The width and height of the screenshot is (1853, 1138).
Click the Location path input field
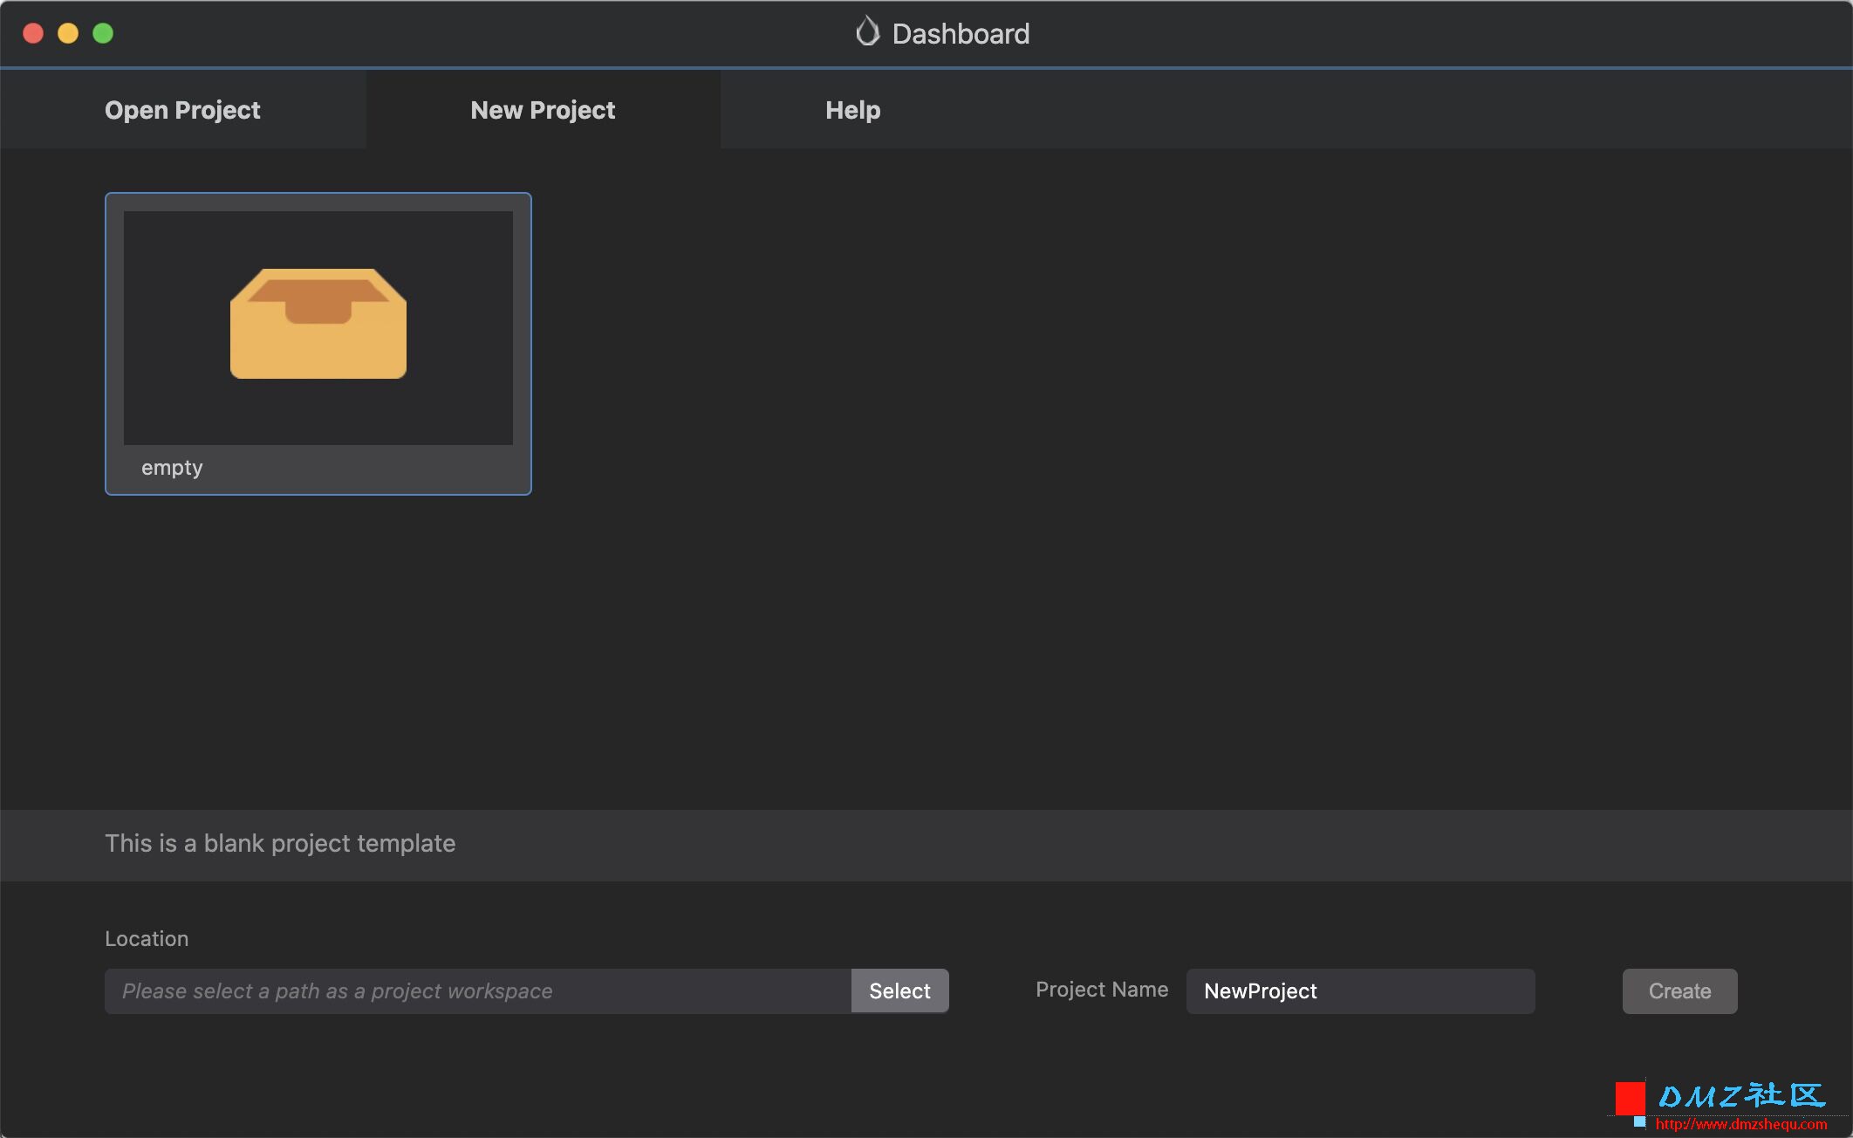click(x=477, y=991)
